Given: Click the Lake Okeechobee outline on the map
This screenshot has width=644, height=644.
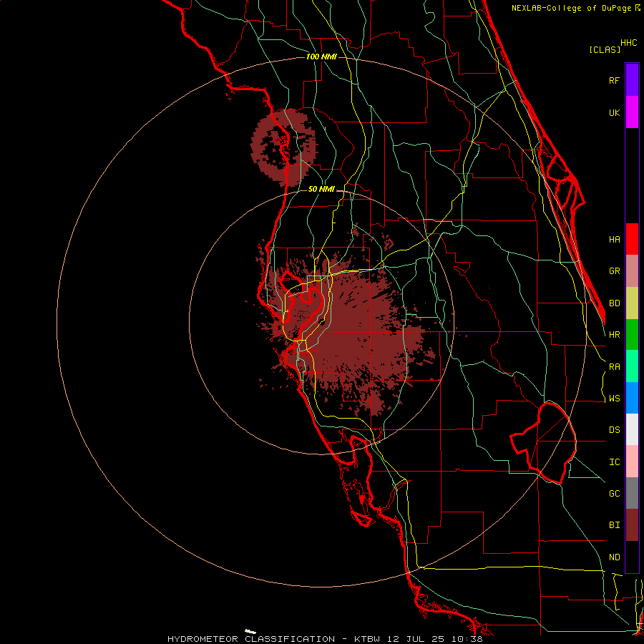Looking at the screenshot, I should pyautogui.click(x=545, y=443).
